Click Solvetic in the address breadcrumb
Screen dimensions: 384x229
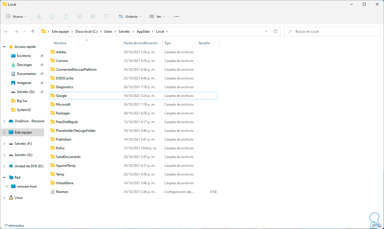[124, 32]
